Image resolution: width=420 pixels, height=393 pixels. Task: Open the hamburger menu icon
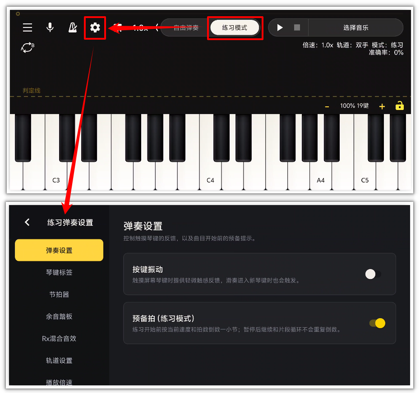pos(28,27)
